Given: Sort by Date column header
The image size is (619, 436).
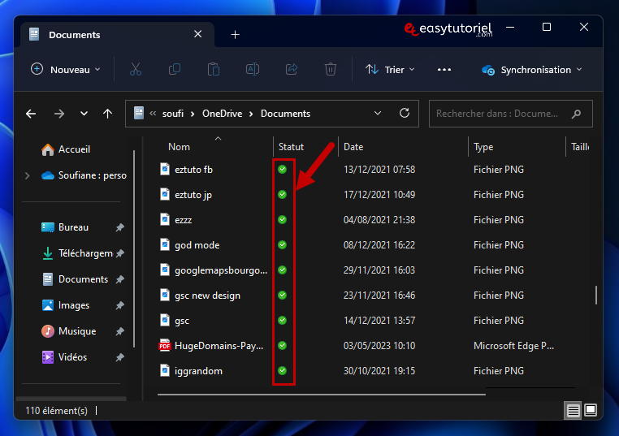Looking at the screenshot, I should (x=353, y=147).
